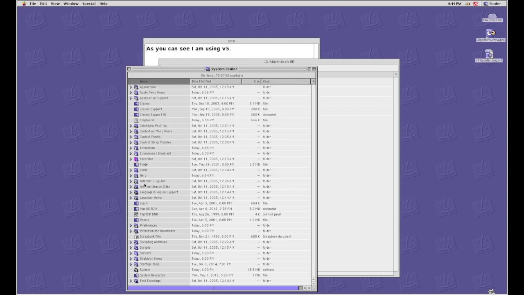Expand the Application Support folder triangle
The width and height of the screenshot is (524, 295).
click(x=131, y=98)
